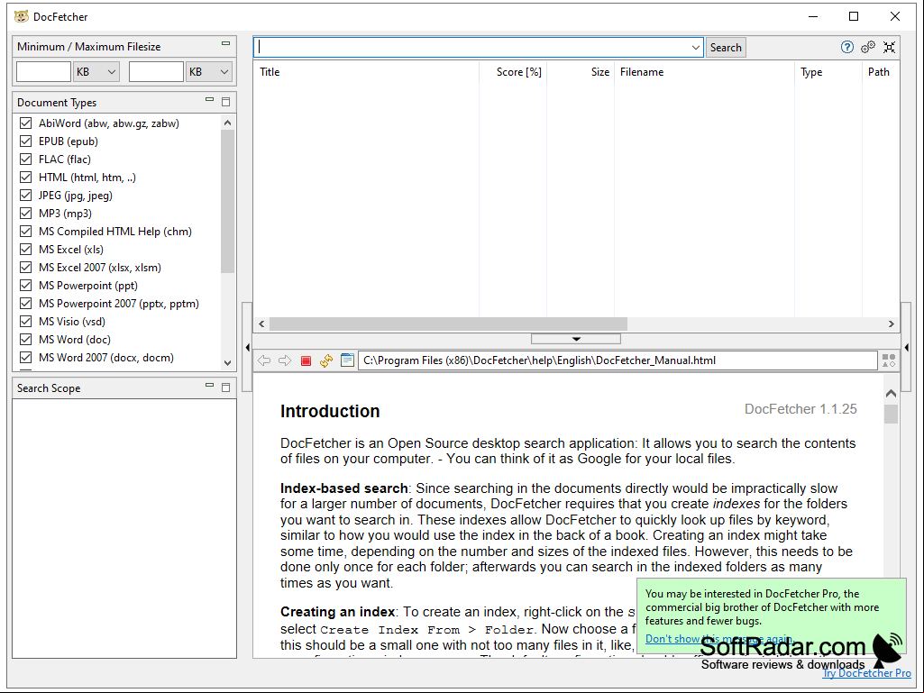This screenshot has height=693, width=924.
Task: Uncheck MS Powerpoint 2007 type
Action: coord(25,304)
